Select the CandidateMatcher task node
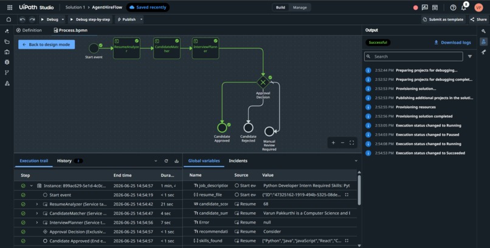The width and height of the screenshot is (490, 248). pyautogui.click(x=167, y=49)
